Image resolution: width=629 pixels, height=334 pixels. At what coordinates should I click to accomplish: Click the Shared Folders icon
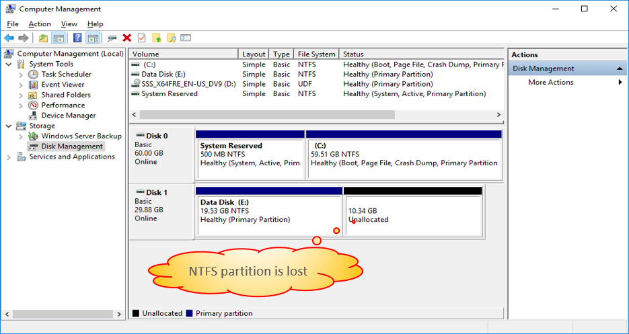(33, 95)
